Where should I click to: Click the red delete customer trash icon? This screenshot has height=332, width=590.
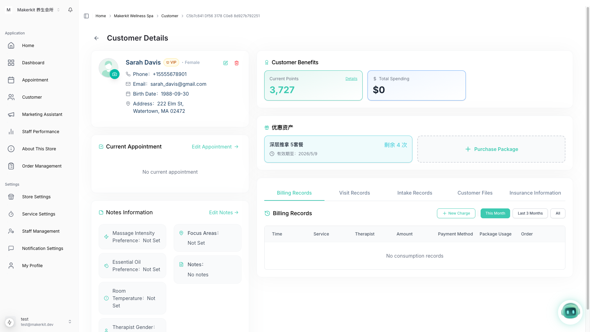[x=237, y=63]
